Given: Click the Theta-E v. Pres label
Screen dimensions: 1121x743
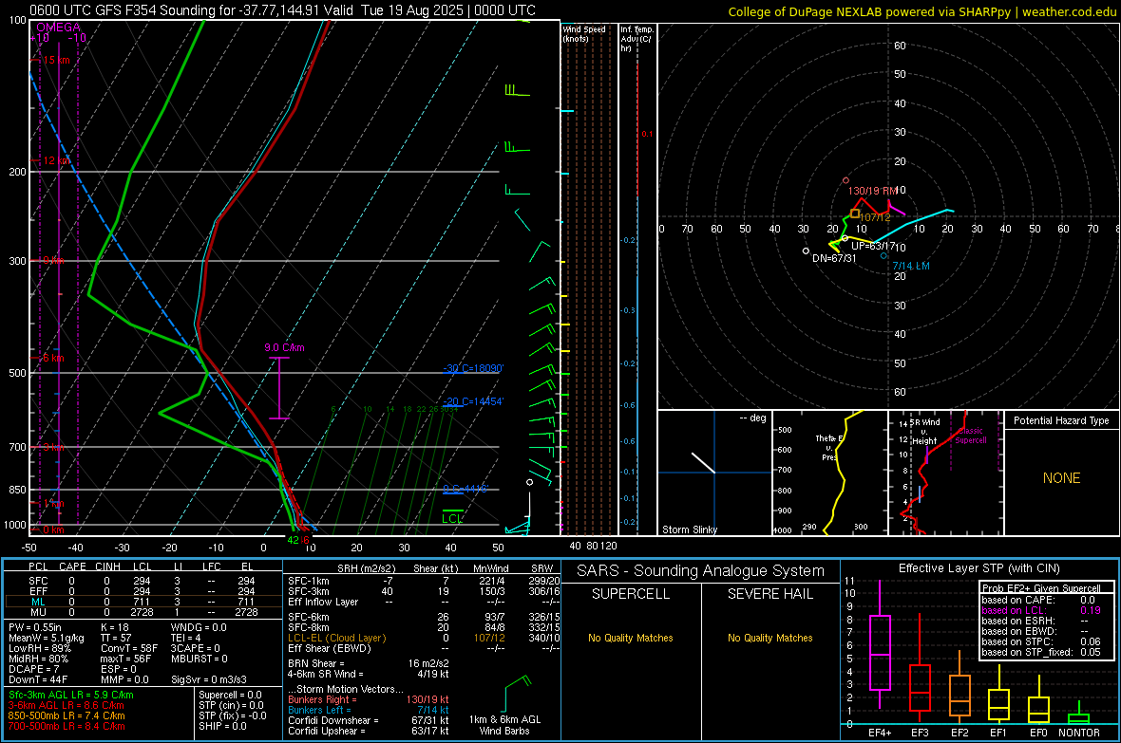Looking at the screenshot, I should point(829,448).
